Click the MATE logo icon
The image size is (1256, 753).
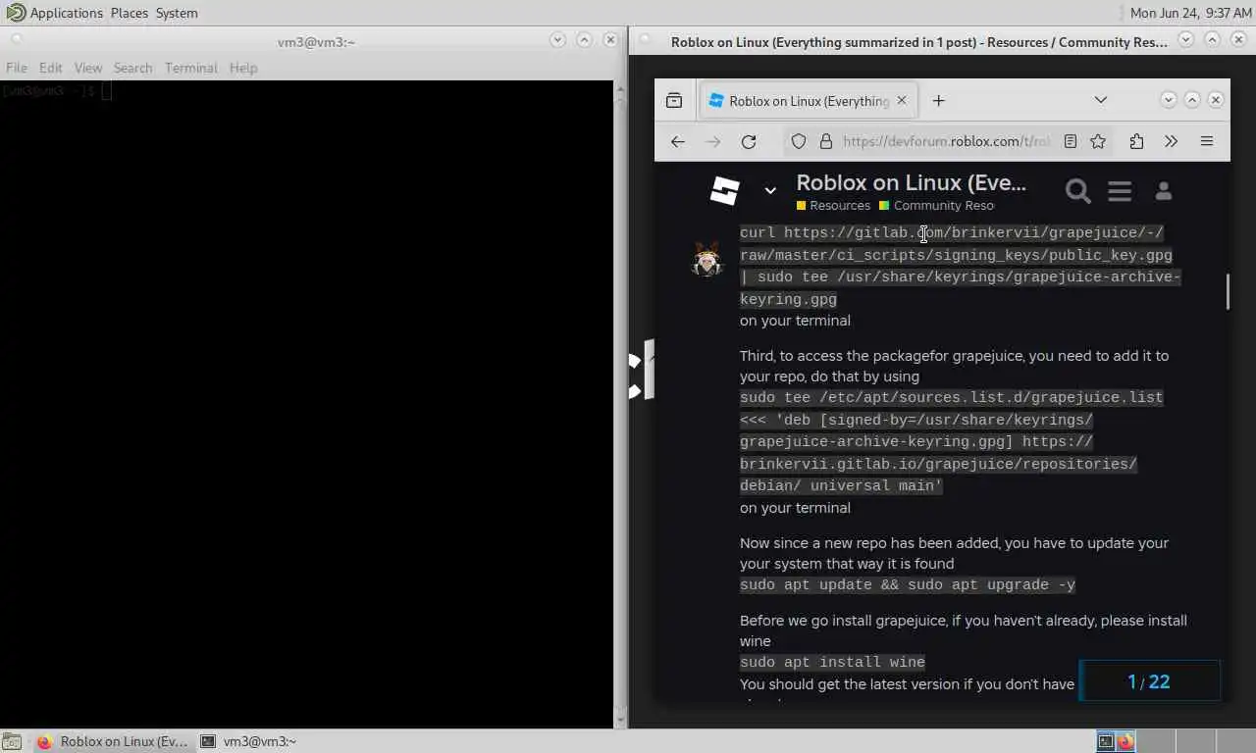coord(16,13)
